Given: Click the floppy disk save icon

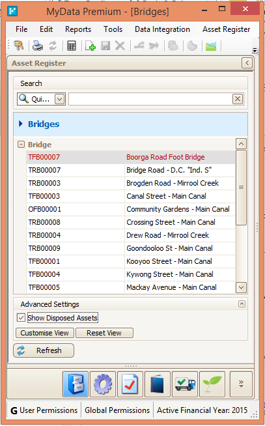Looking at the screenshot, I should pos(105,46).
